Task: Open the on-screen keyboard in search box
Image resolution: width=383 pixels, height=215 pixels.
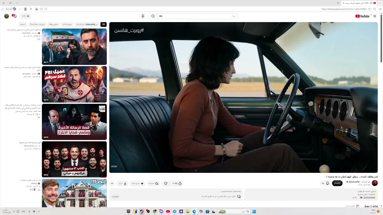Action: click(x=161, y=16)
